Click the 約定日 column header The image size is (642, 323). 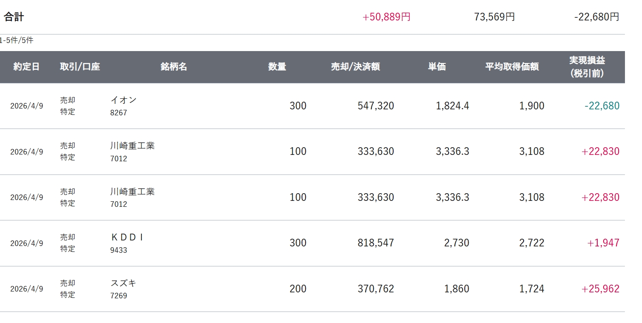click(26, 67)
